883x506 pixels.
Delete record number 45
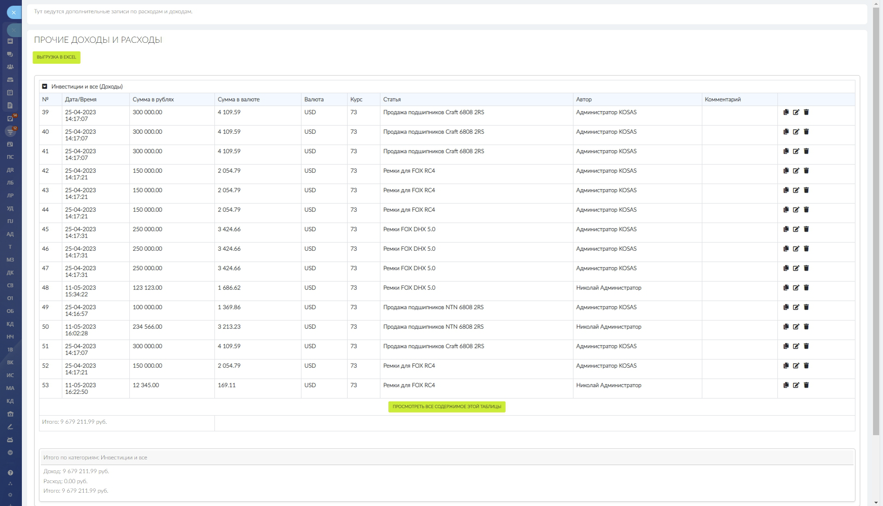pos(806,229)
